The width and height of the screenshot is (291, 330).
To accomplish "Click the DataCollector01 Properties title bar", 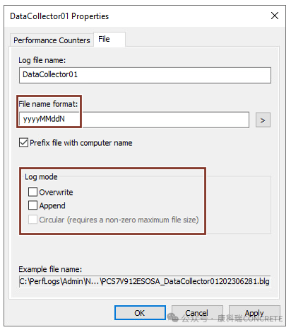I will point(136,16).
